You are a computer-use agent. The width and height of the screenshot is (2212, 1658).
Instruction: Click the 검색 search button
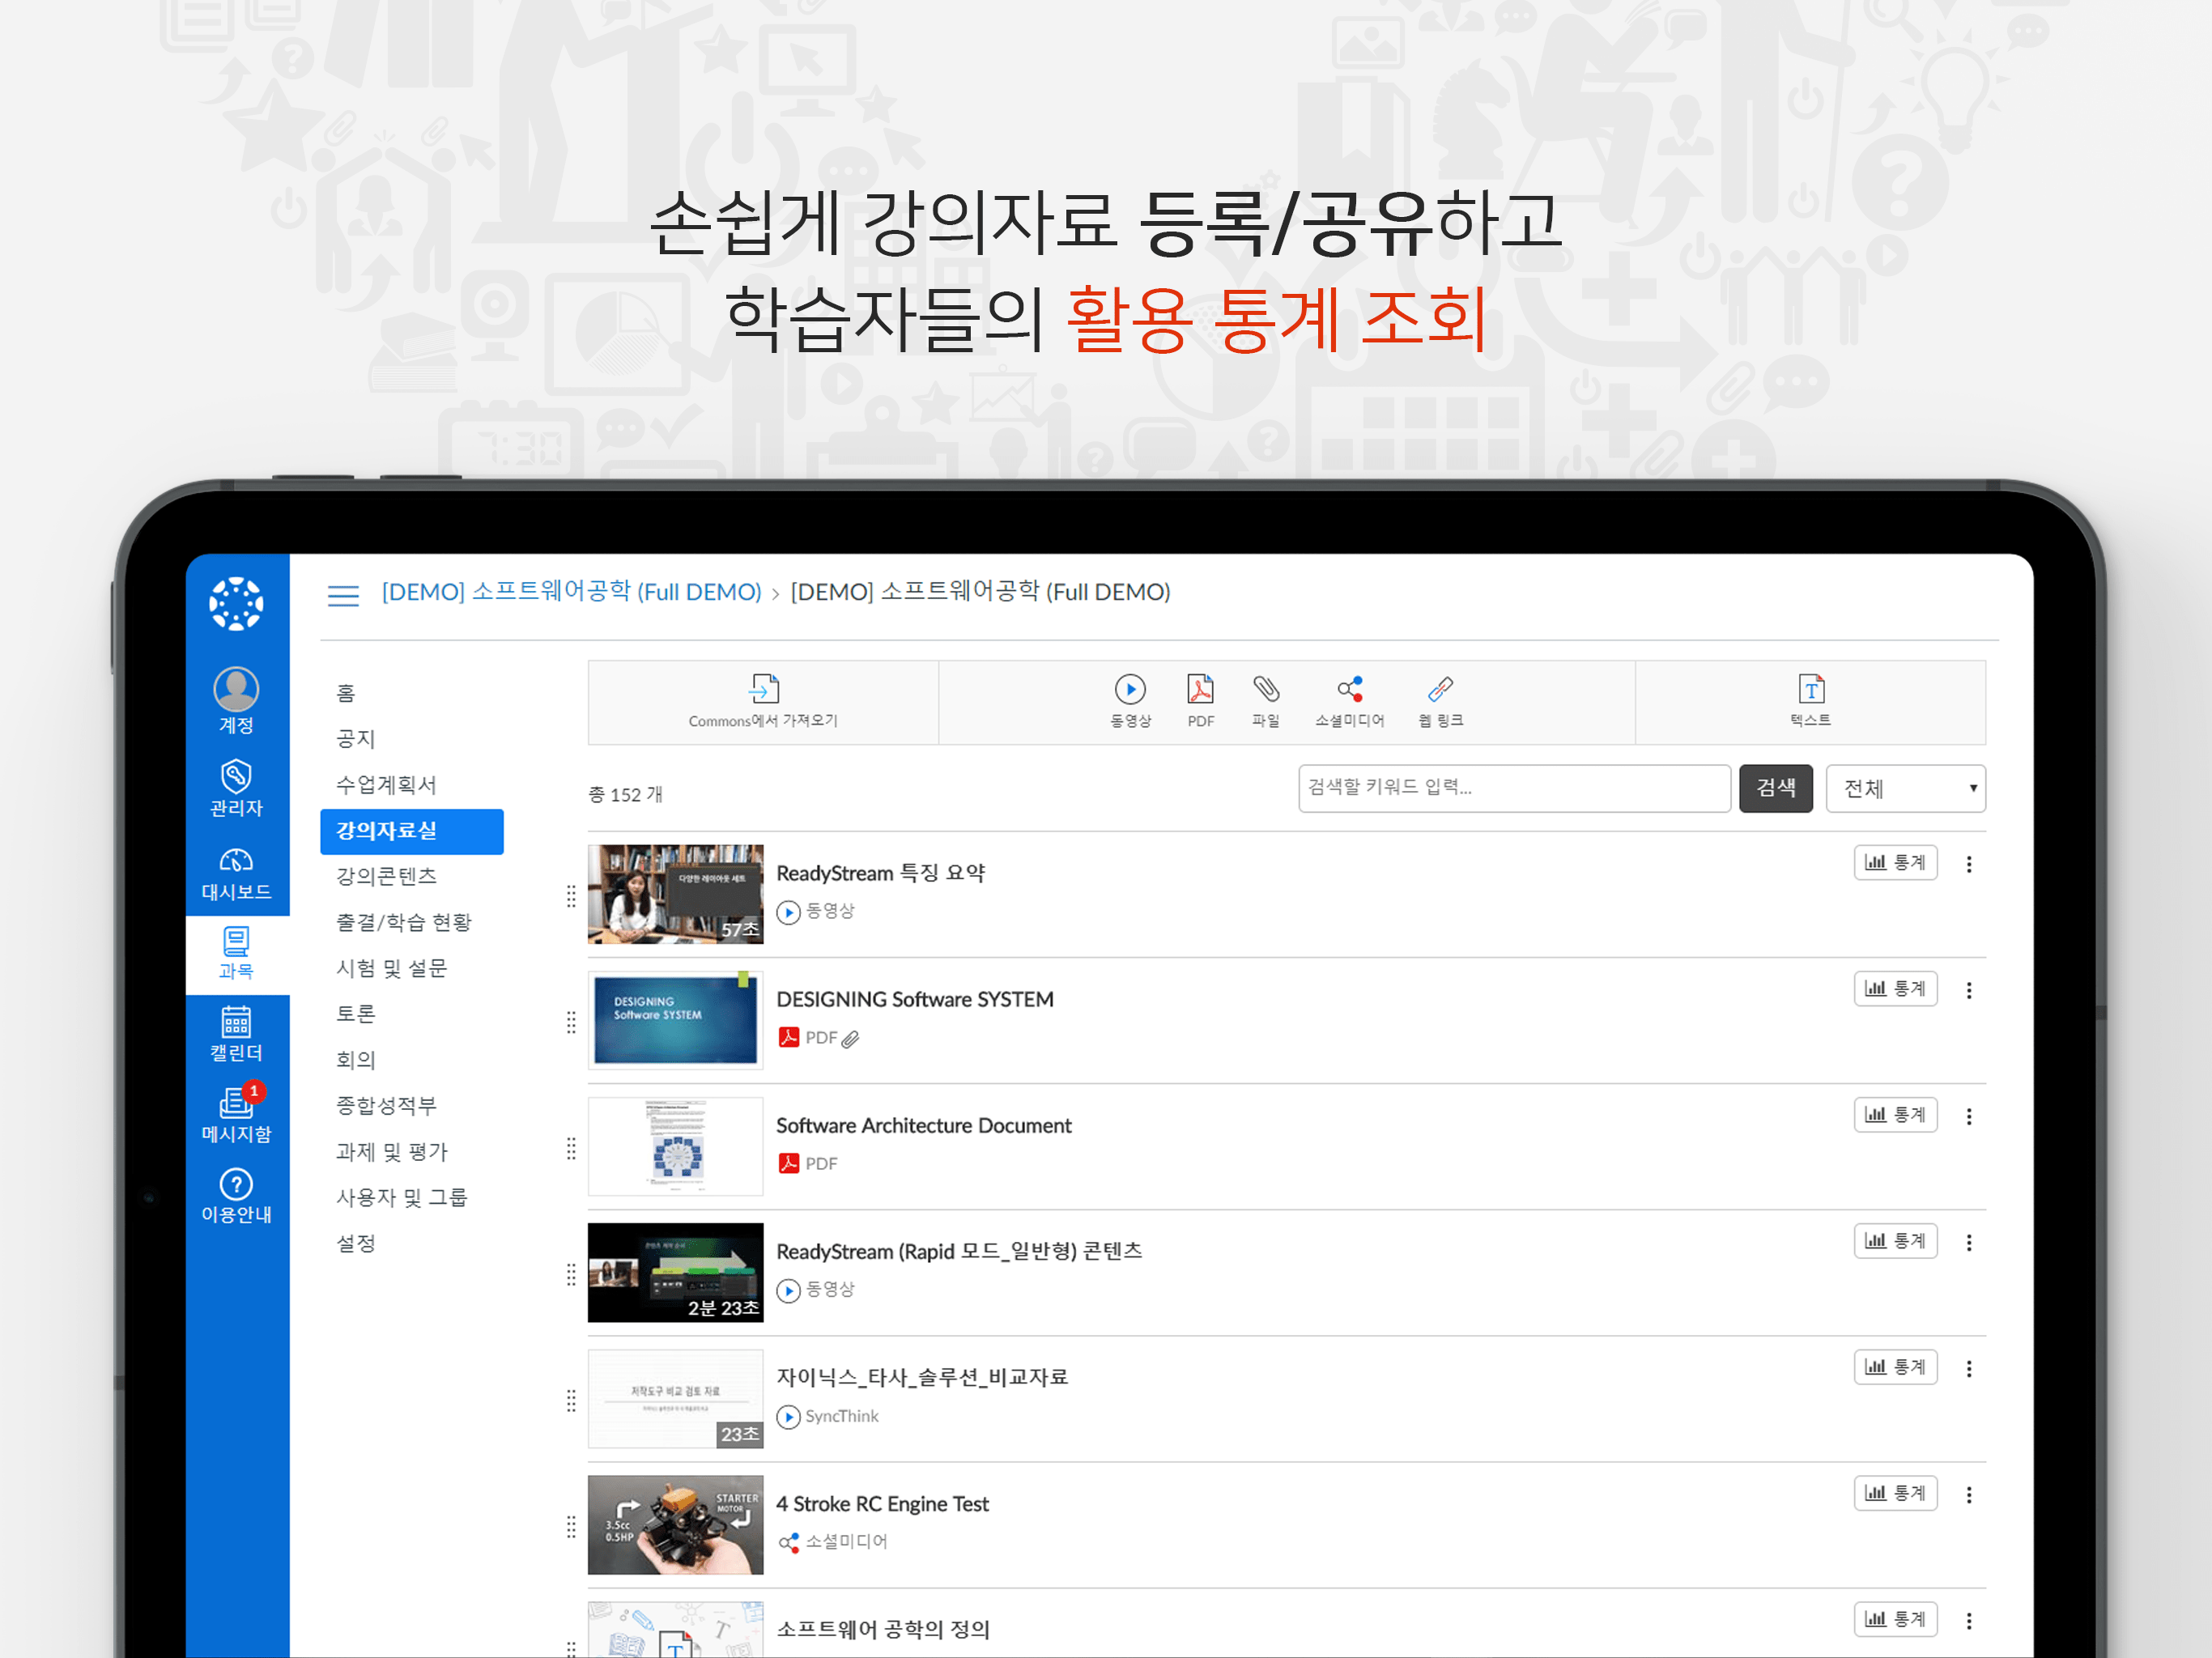click(1775, 788)
